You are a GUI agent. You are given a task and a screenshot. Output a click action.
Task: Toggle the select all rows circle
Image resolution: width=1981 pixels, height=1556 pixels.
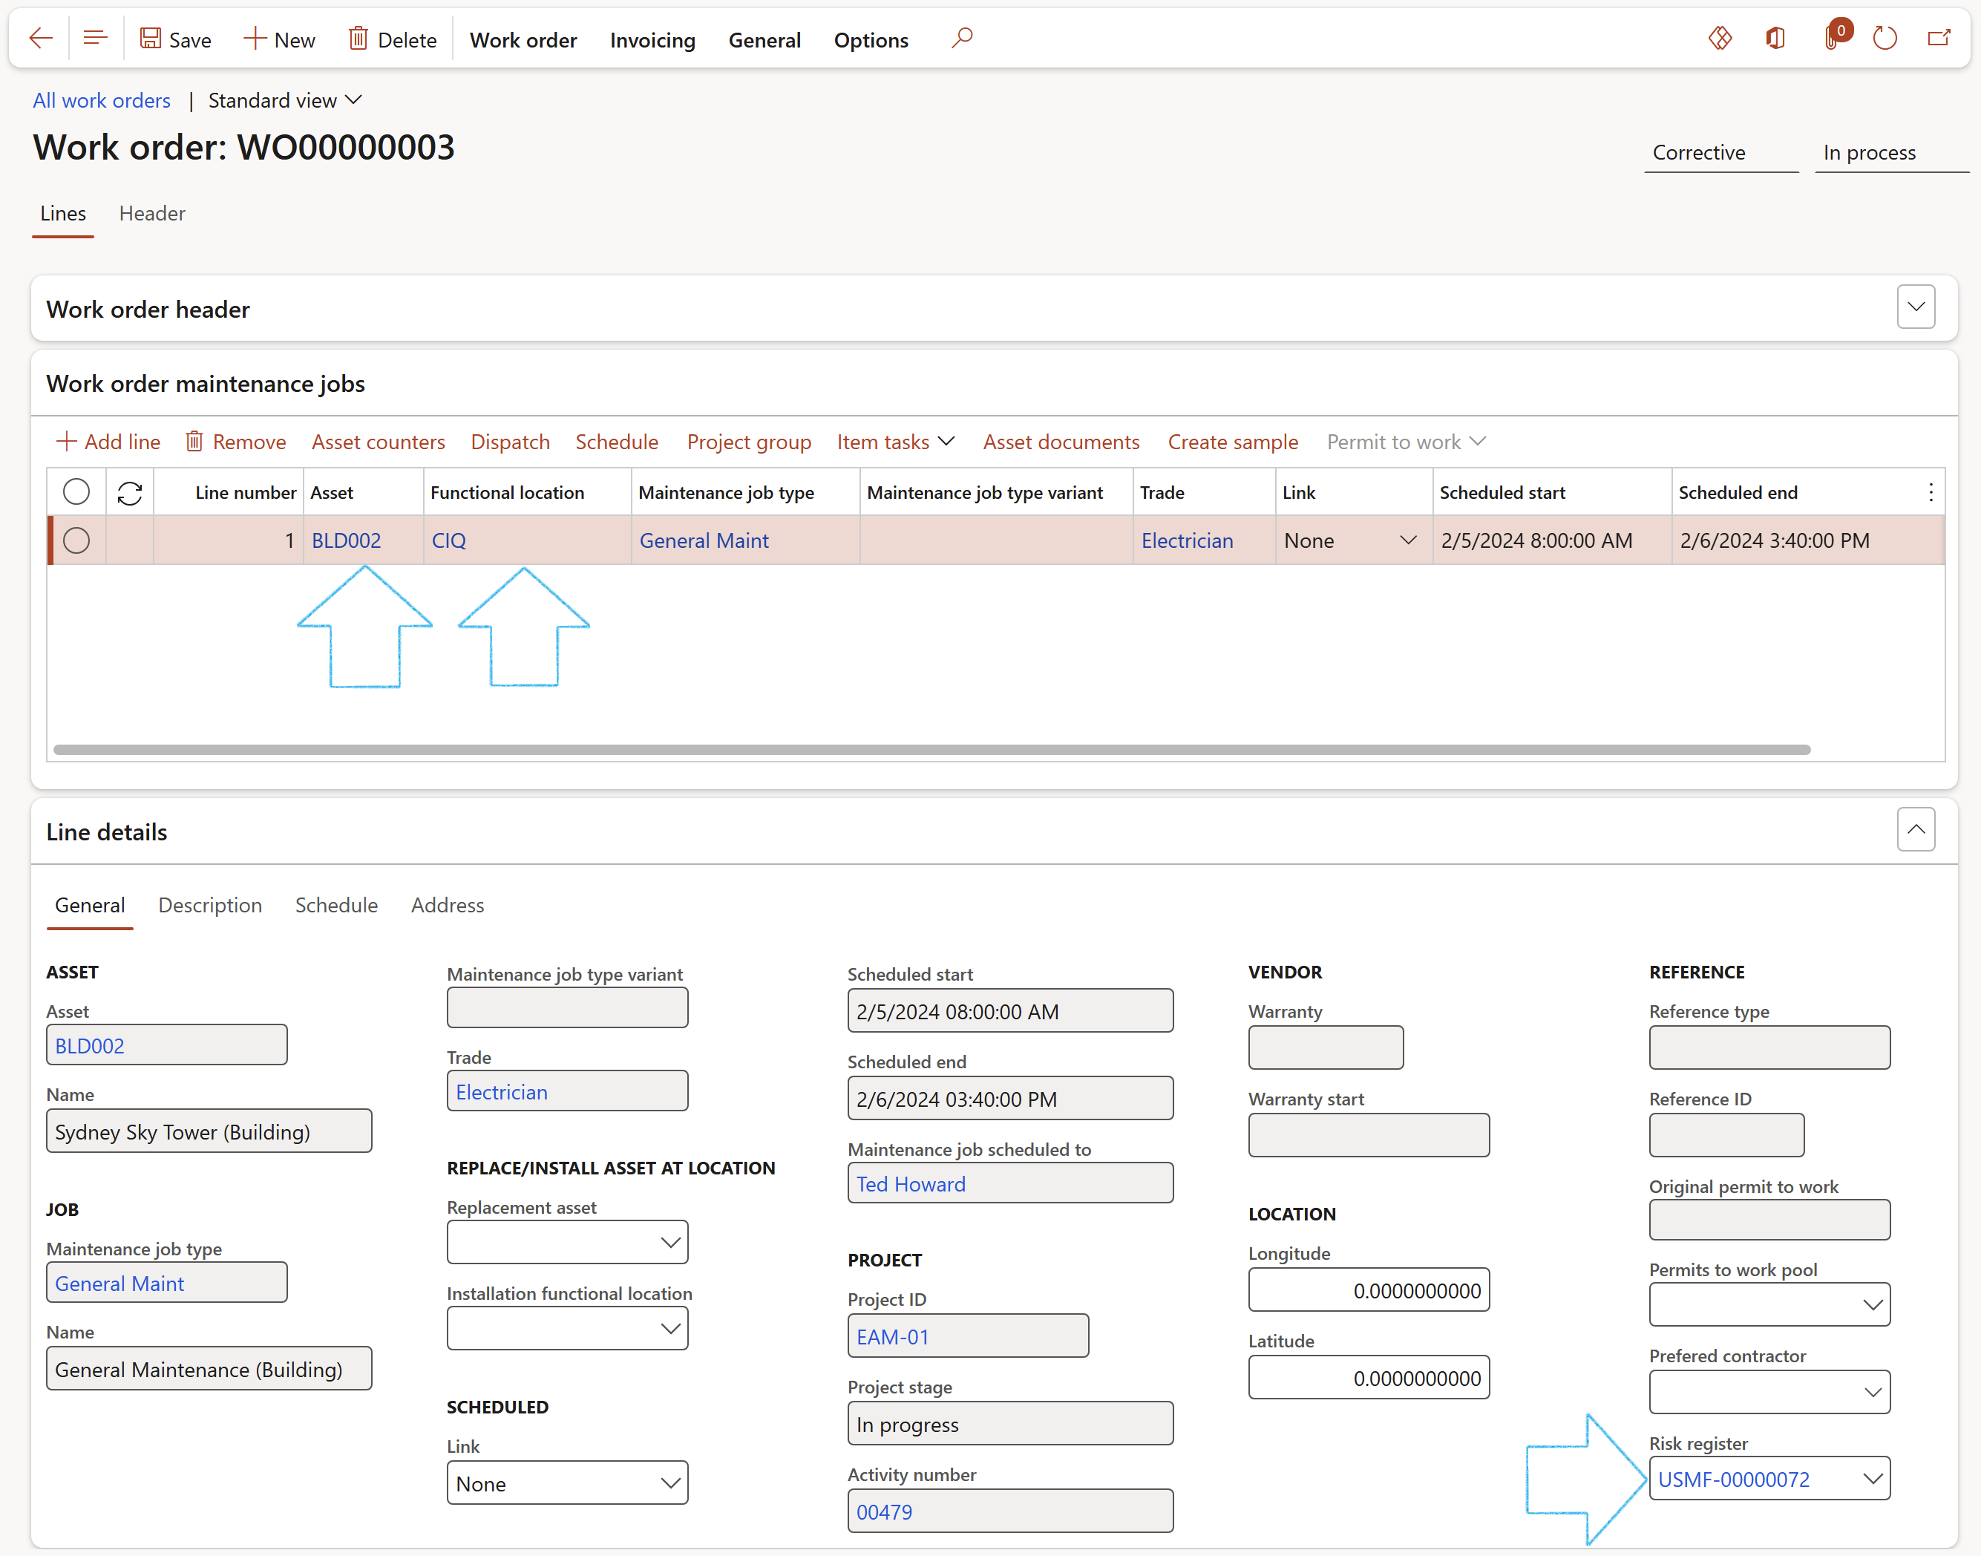[x=76, y=492]
